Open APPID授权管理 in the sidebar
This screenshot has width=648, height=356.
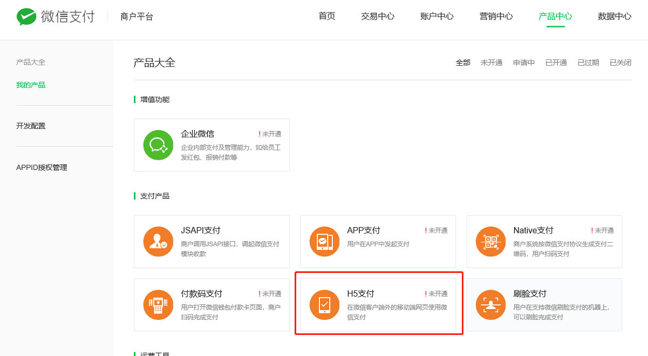(x=42, y=167)
